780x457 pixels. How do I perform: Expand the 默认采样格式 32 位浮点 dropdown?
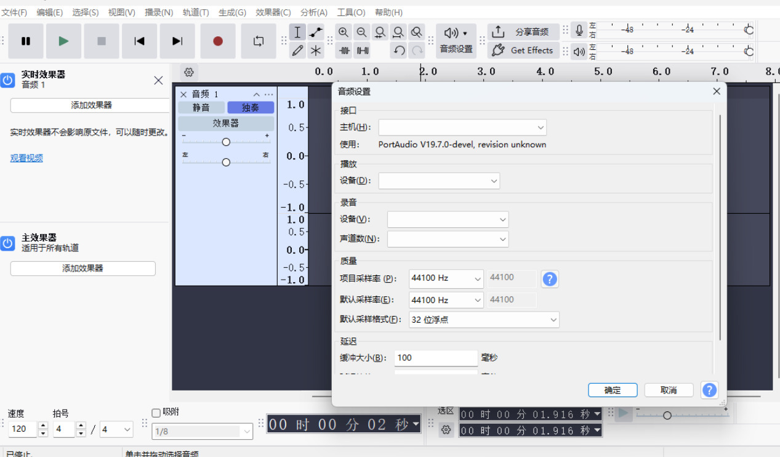(484, 320)
